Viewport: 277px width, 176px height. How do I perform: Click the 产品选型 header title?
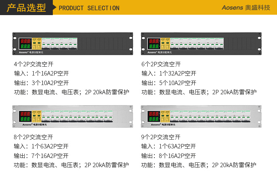[27, 7]
